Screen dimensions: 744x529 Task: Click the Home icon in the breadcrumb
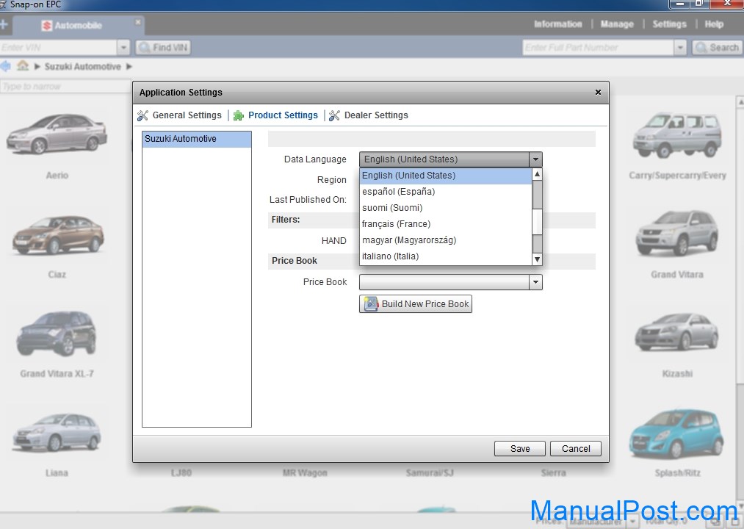coord(23,66)
